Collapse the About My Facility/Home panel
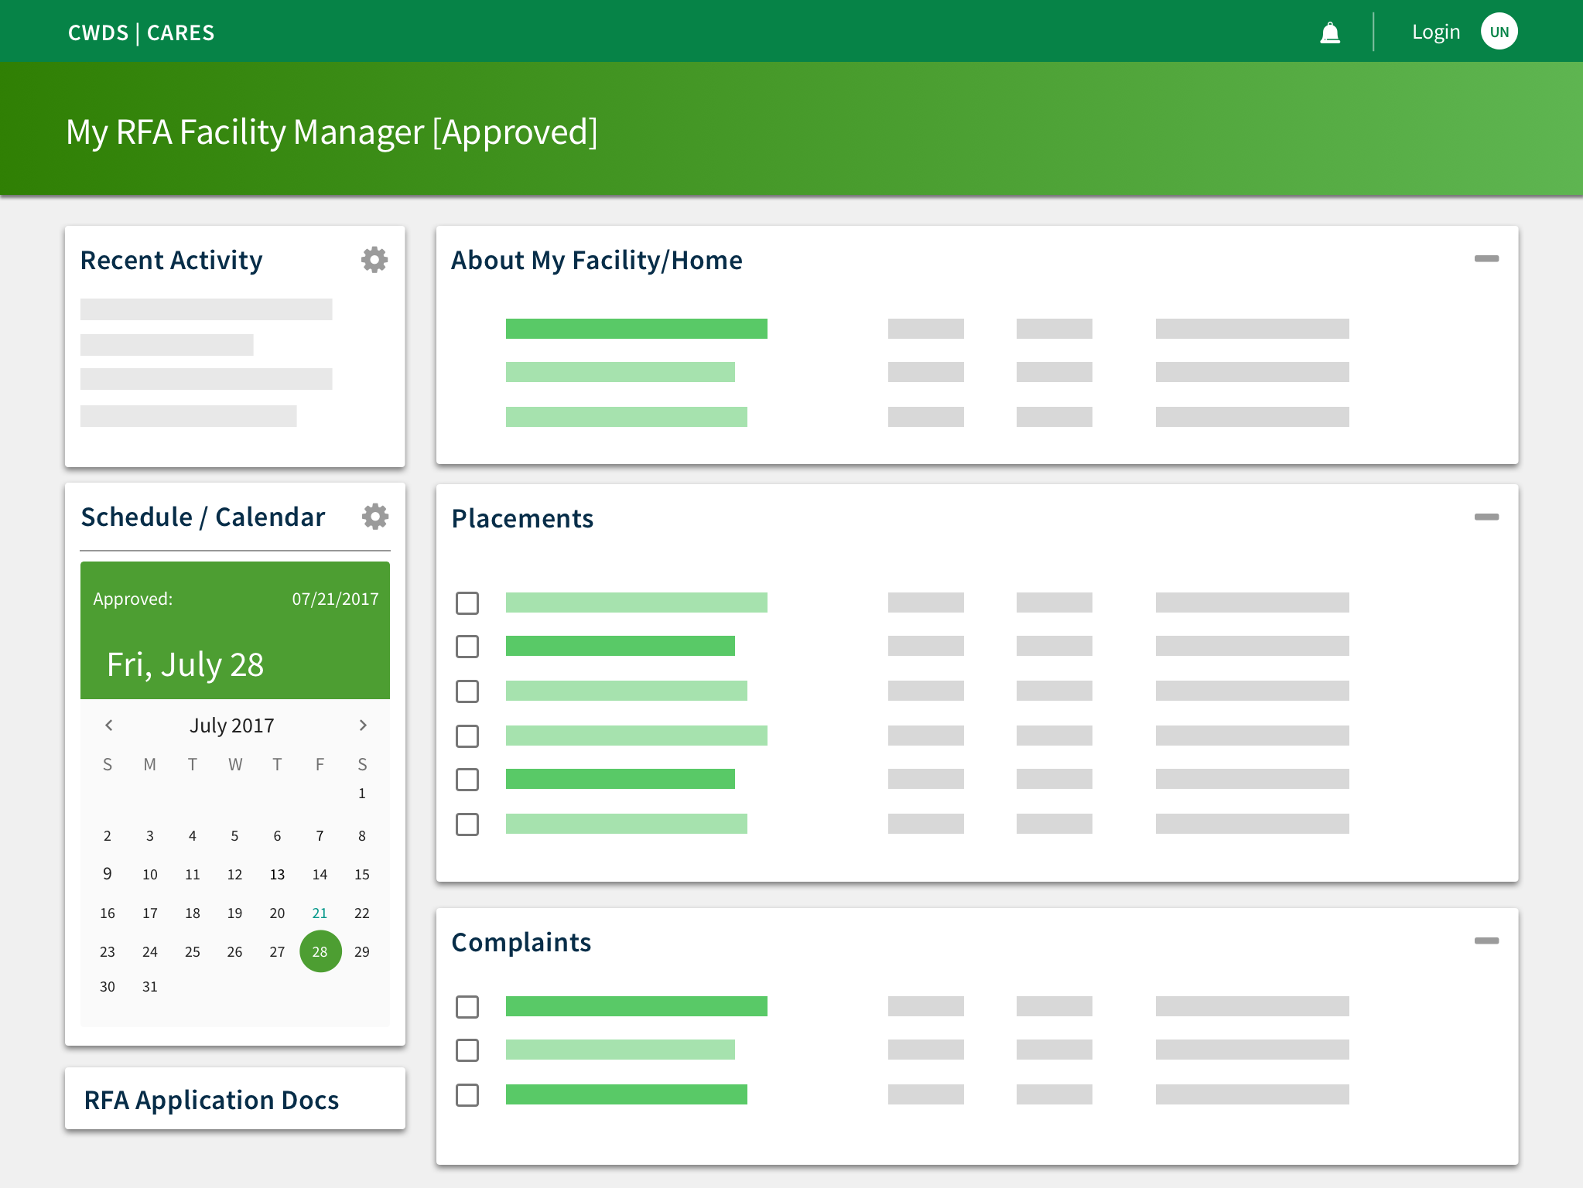This screenshot has height=1188, width=1583. point(1486,259)
